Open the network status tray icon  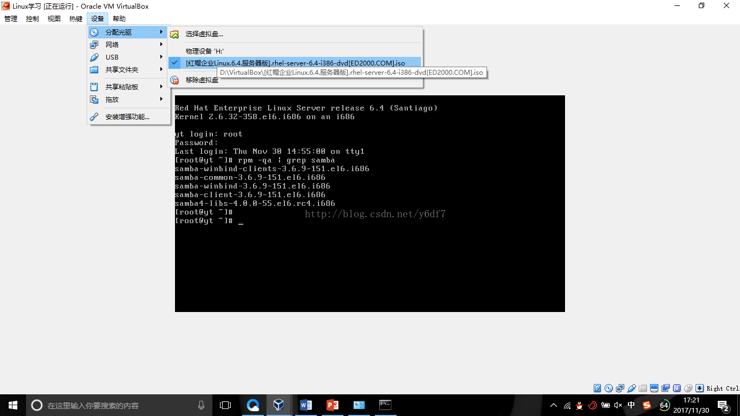click(x=567, y=405)
